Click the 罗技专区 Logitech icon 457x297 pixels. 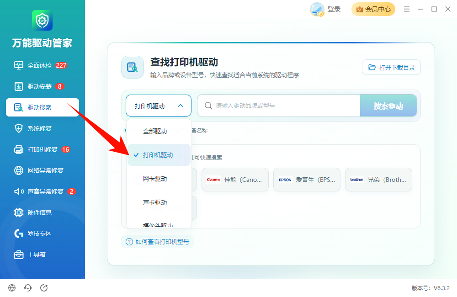coord(19,233)
